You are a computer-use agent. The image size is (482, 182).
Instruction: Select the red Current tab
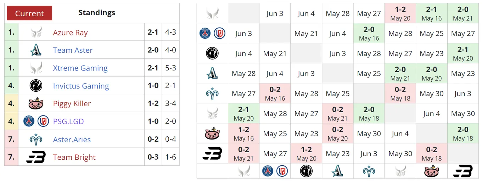pyautogui.click(x=29, y=13)
